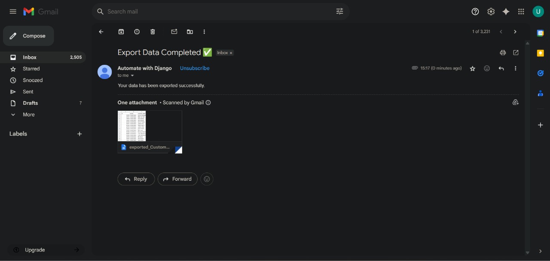Open the message More menu
Viewport: 550px width, 261px height.
point(516,69)
